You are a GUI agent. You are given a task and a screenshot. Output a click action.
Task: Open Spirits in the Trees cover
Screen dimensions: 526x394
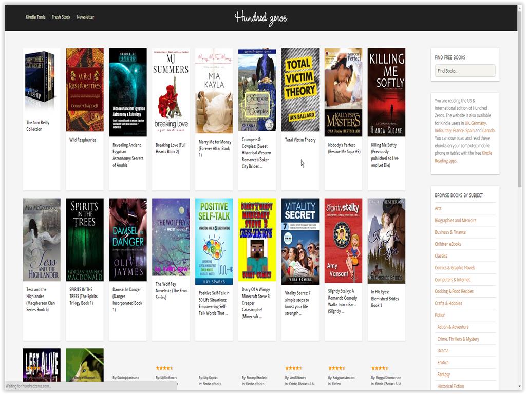85,240
